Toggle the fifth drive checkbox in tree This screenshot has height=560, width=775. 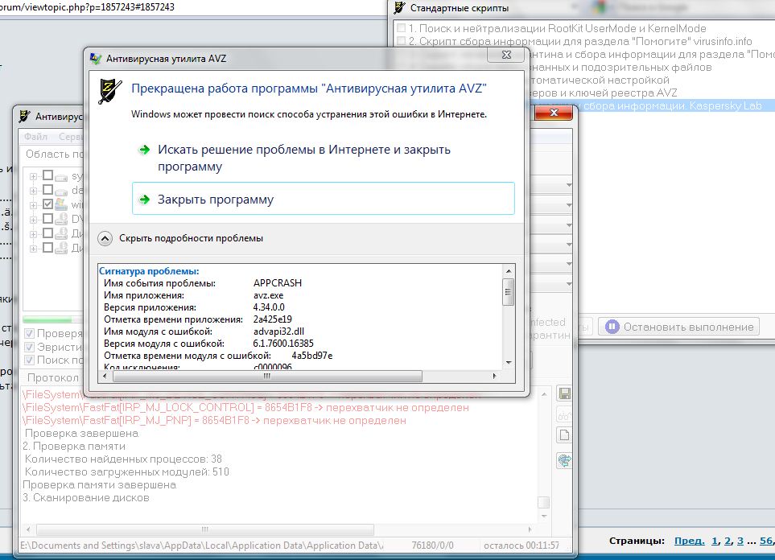[x=48, y=233]
